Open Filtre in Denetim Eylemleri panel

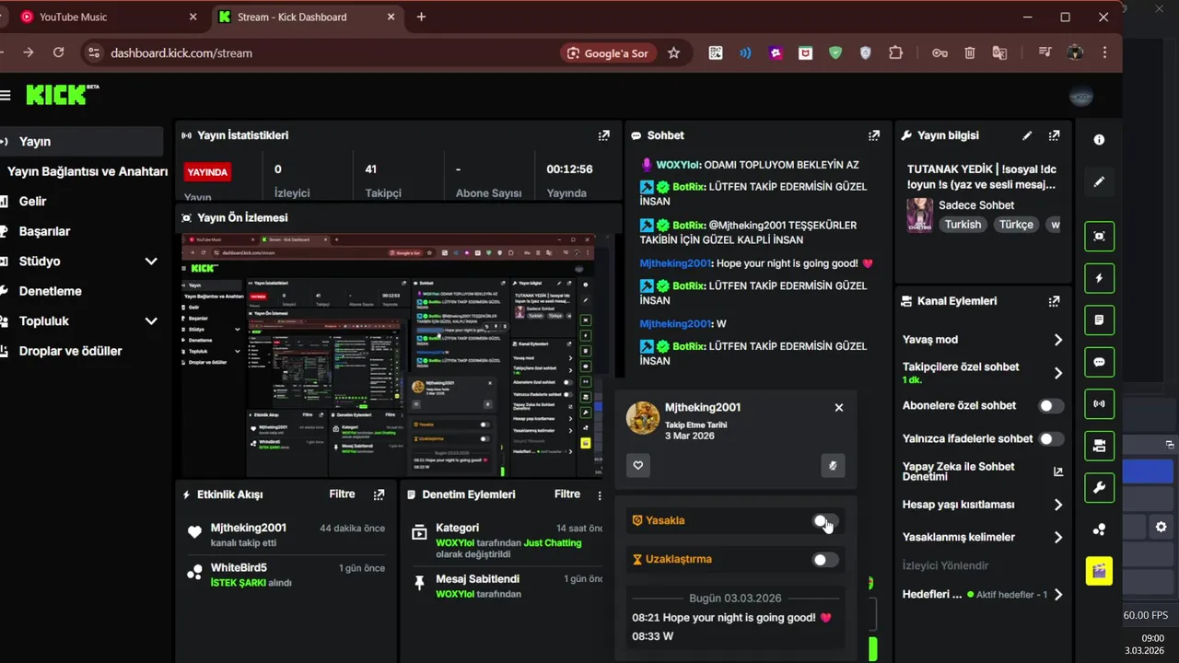pyautogui.click(x=567, y=494)
